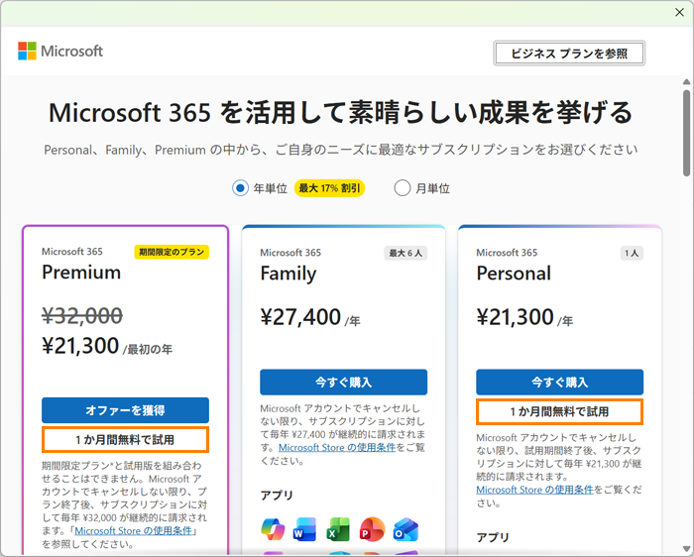This screenshot has width=694, height=557.
Task: Click the Outlook app icon in Family card
Action: click(x=405, y=529)
